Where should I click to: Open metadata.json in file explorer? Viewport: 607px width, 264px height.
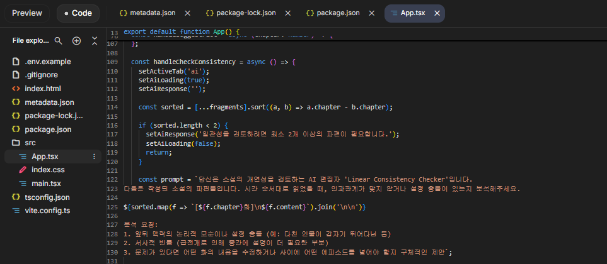pos(53,102)
